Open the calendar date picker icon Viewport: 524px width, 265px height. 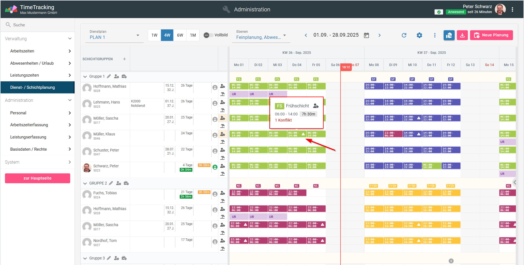(x=366, y=35)
